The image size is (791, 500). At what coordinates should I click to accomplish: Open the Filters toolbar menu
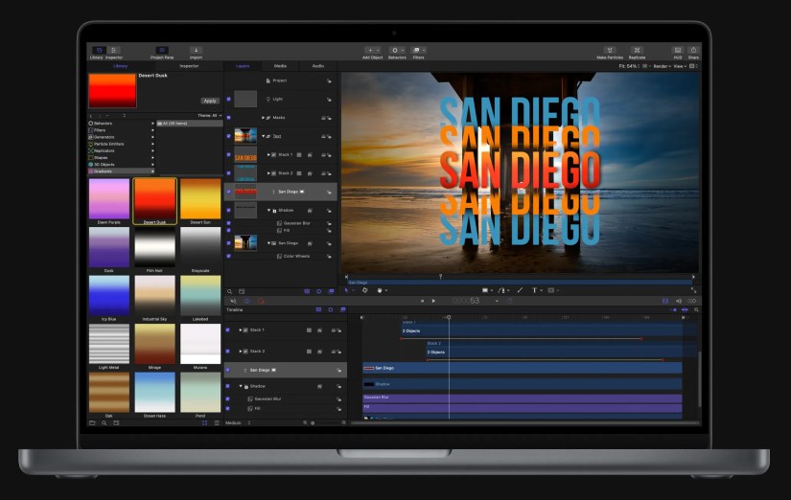[418, 51]
